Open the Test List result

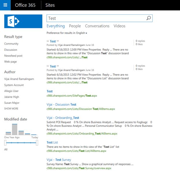click(x=52, y=142)
